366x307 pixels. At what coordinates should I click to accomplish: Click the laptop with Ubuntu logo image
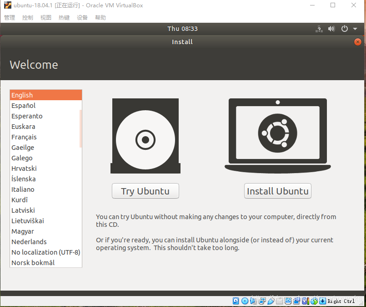click(277, 136)
